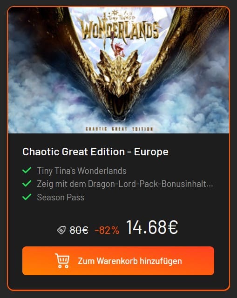Click the checkmark beside Tiny Tina's Wonderlands

[x=27, y=170]
